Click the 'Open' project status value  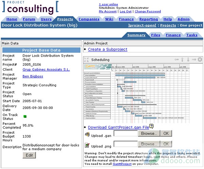(27, 94)
